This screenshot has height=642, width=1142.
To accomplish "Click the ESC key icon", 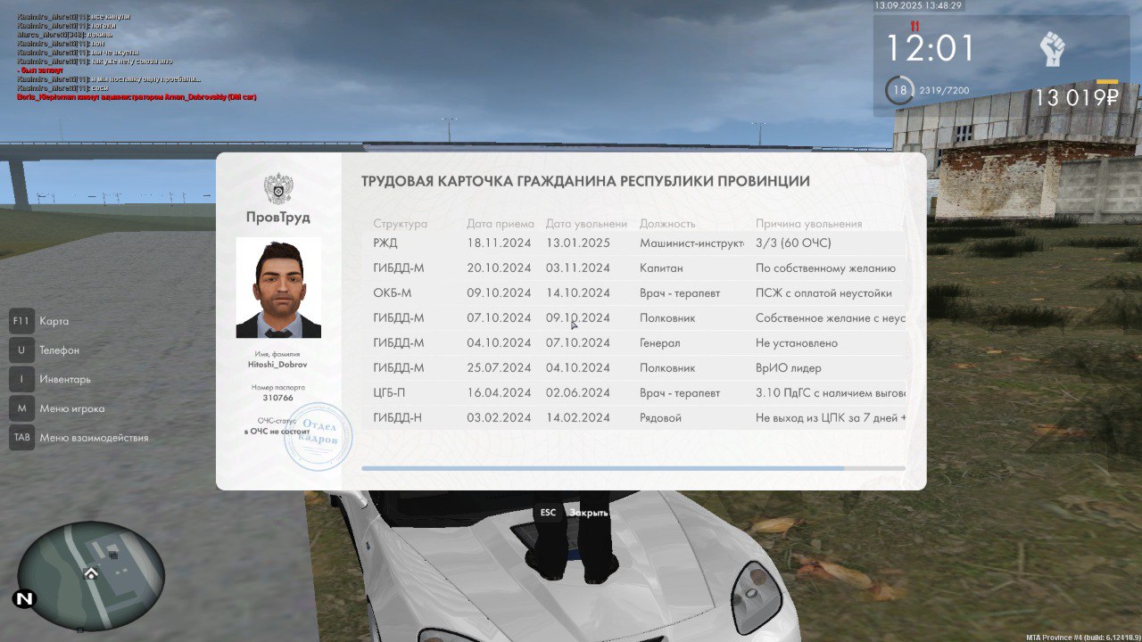I will coord(548,513).
